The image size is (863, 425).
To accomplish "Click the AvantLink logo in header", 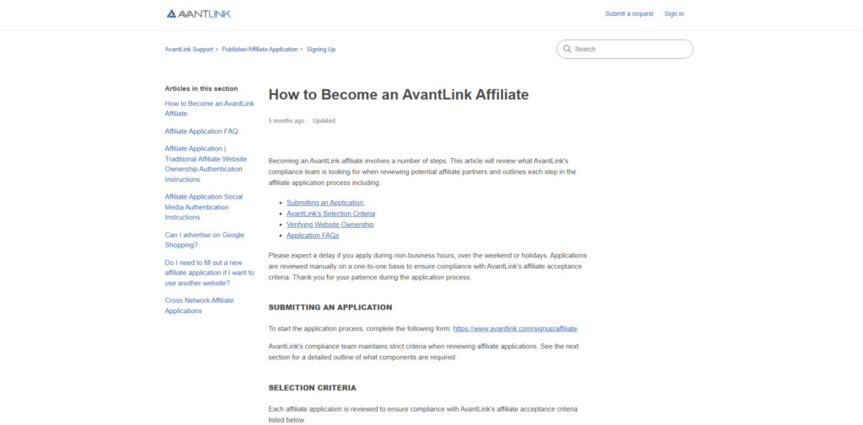I will [x=198, y=13].
